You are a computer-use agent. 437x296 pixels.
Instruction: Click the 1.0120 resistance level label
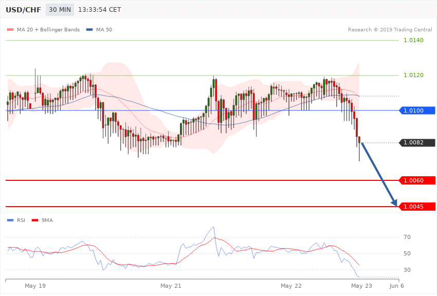click(413, 75)
